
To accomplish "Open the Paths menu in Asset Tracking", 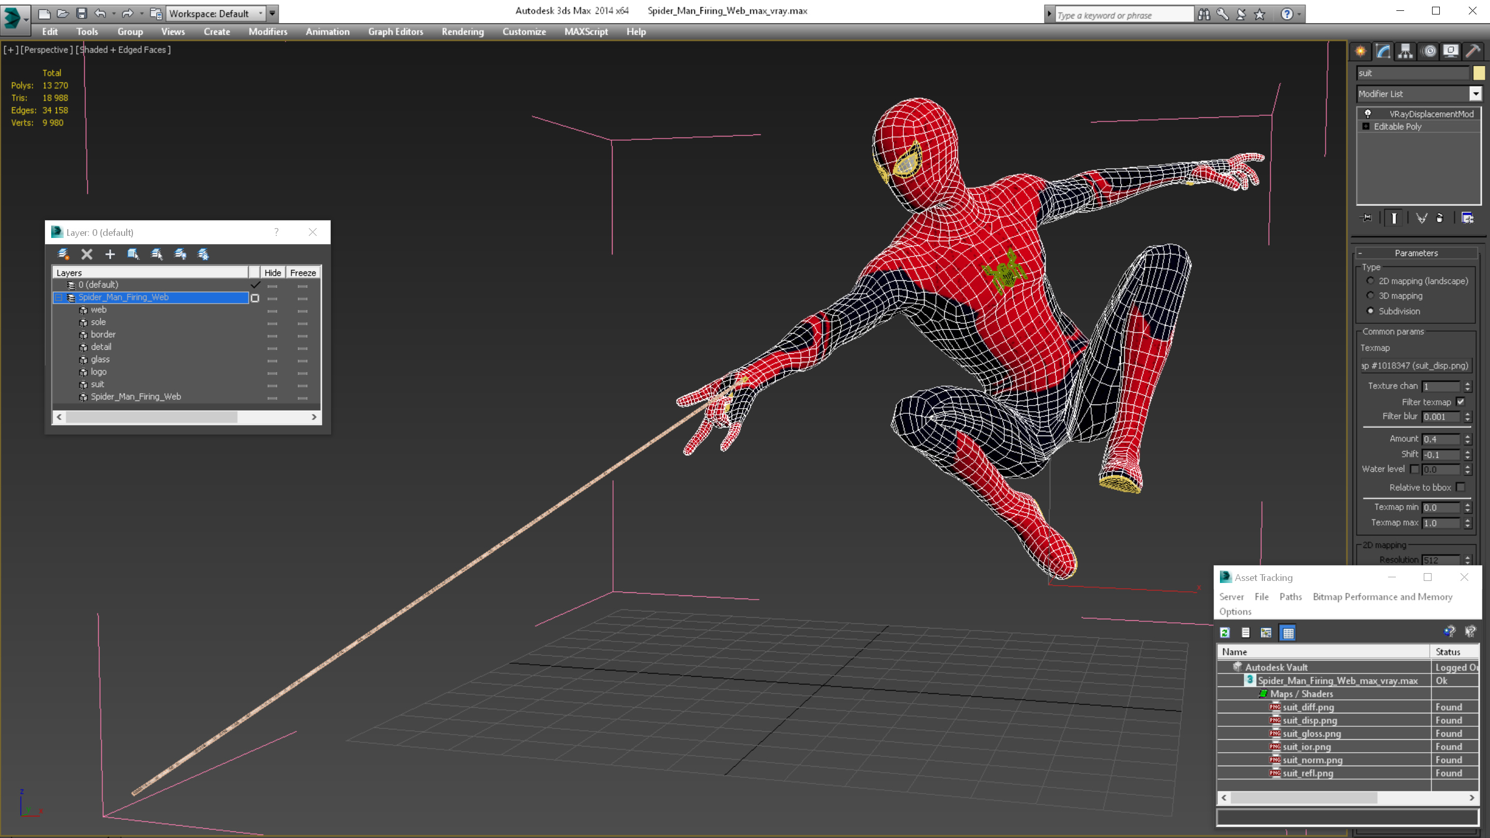I will point(1290,597).
